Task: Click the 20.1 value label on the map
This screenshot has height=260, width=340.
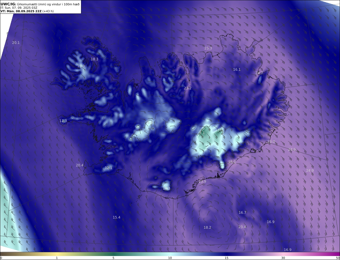Action: (16, 43)
